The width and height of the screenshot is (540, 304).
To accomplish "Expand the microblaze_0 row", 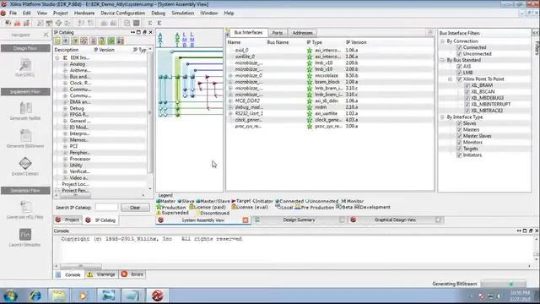I will 230,75.
